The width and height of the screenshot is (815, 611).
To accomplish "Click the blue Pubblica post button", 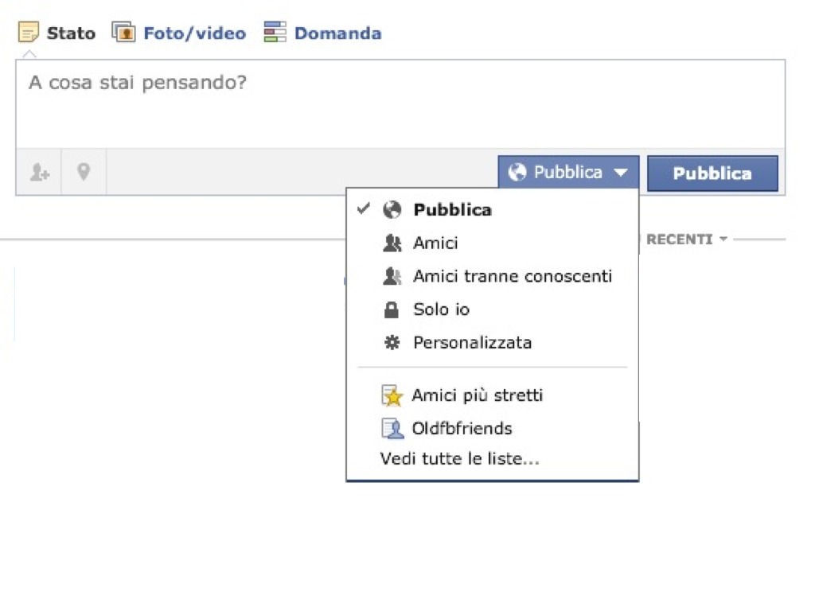I will (x=712, y=173).
